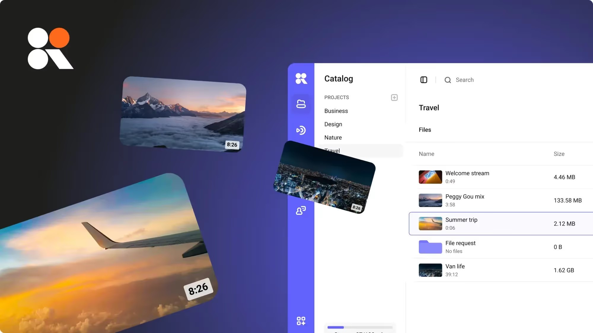This screenshot has height=333, width=593.
Task: Click the app logo in purple sidebar
Action: [301, 79]
